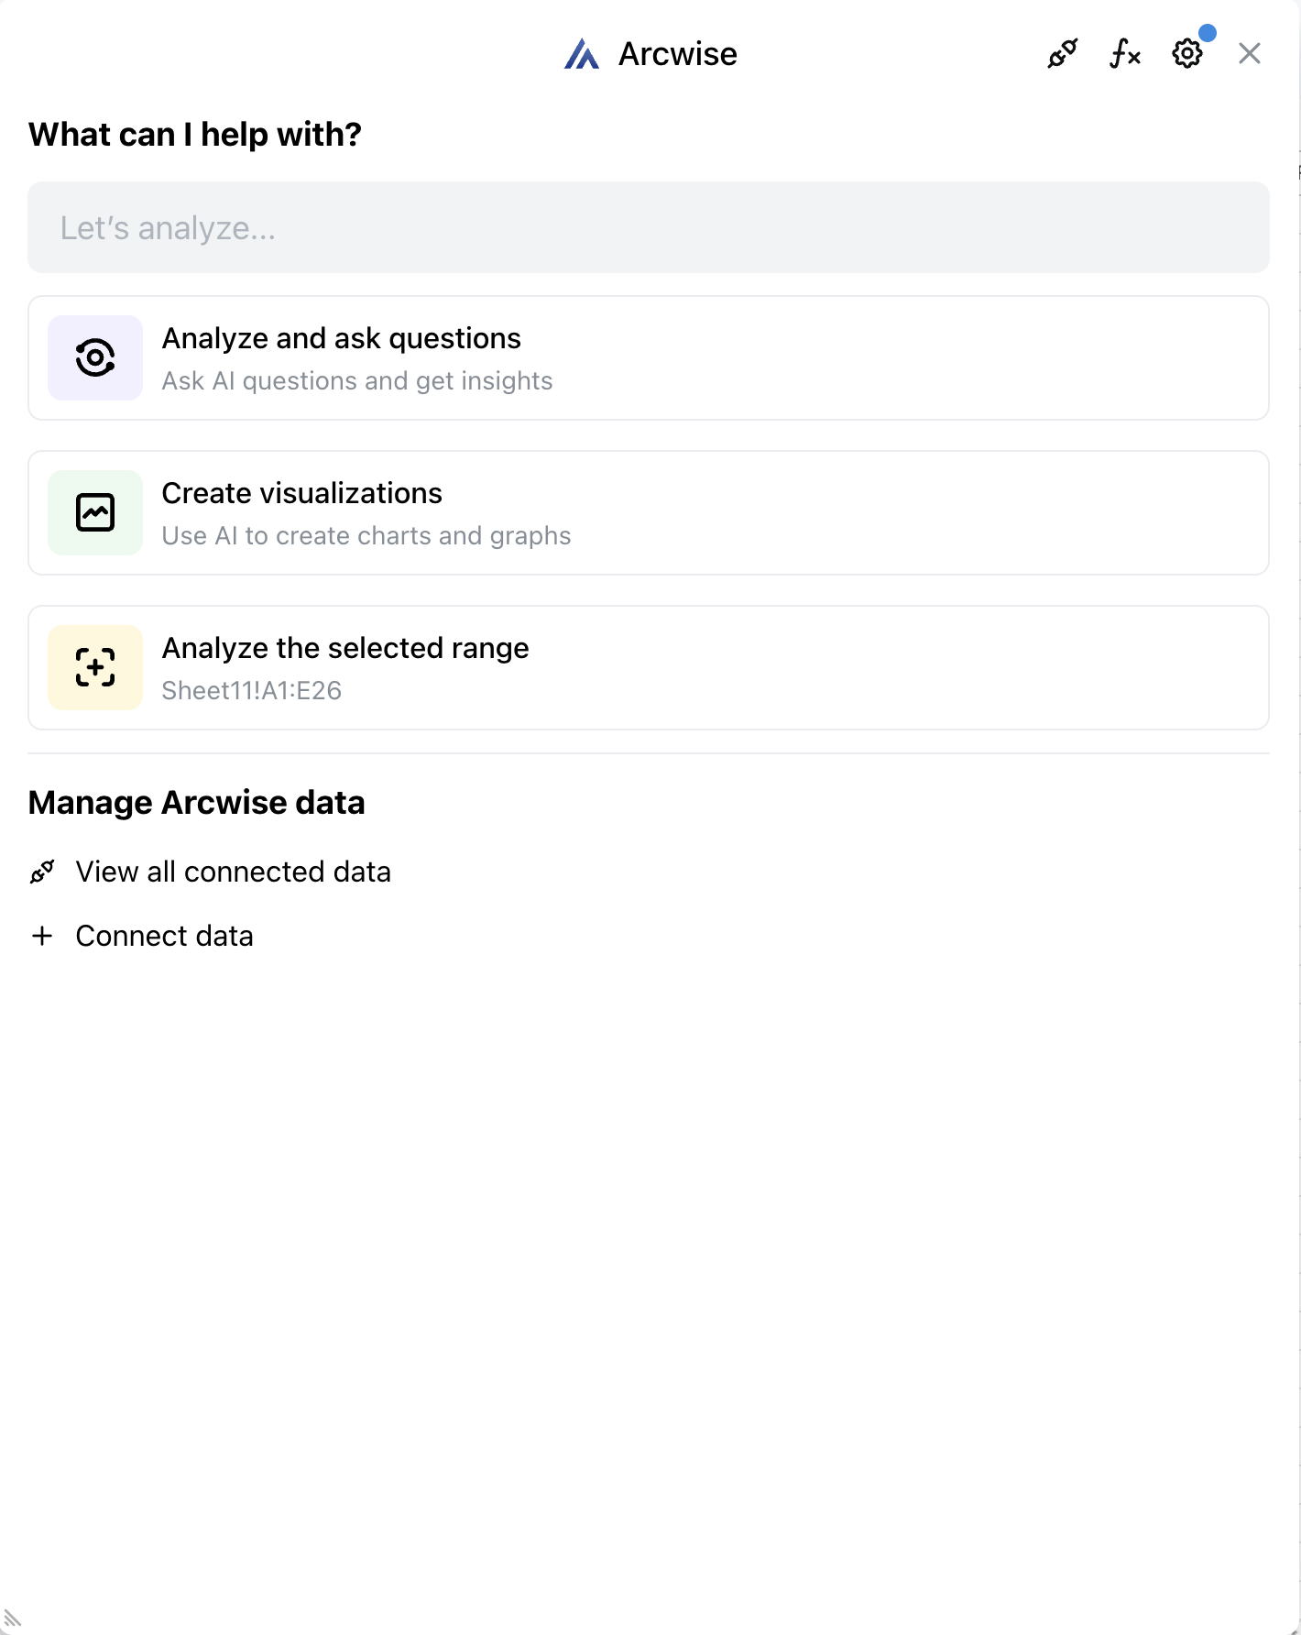This screenshot has width=1301, height=1635.
Task: Click the plug icon beside View all connected data
Action: click(42, 872)
